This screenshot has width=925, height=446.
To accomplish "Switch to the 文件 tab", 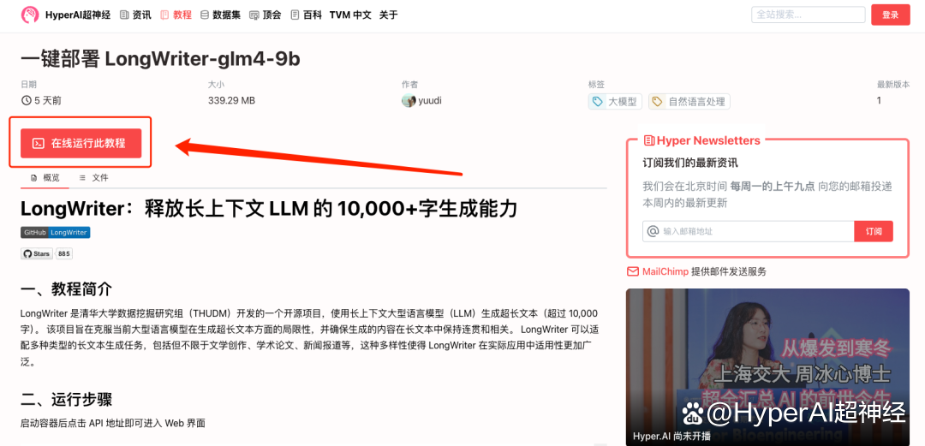I will 94,177.
